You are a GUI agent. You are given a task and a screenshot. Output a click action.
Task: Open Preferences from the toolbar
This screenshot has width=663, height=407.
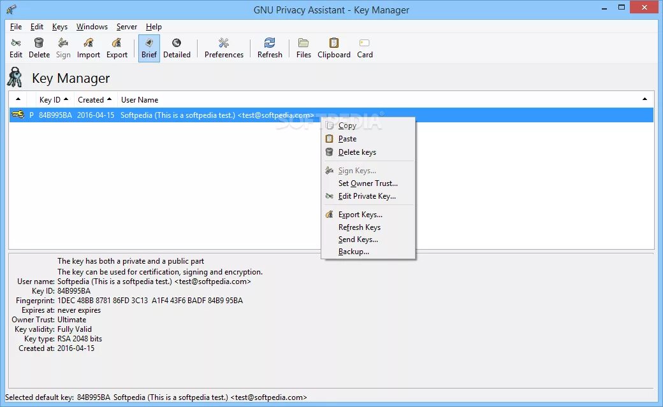click(x=224, y=48)
